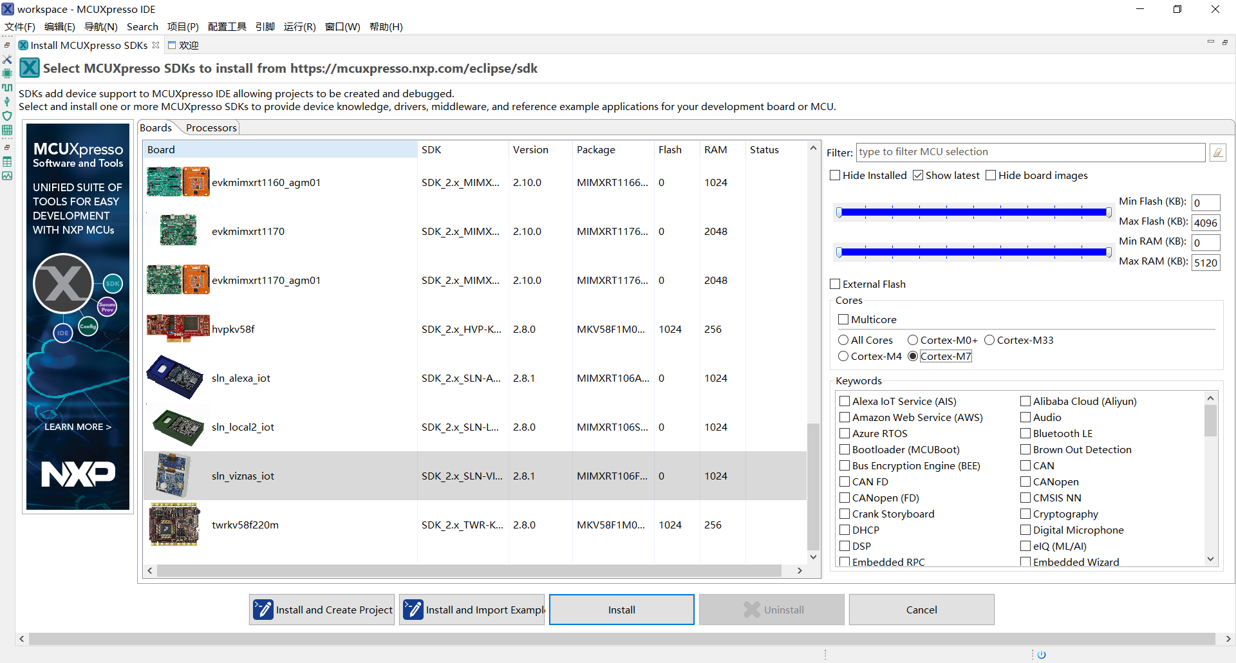Enable the Hide Installed checkbox
1236x663 pixels.
pyautogui.click(x=835, y=175)
